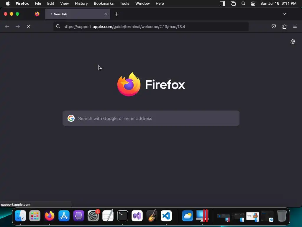Open the Extensions puzzle icon
The width and height of the screenshot is (302, 227).
coord(285,26)
